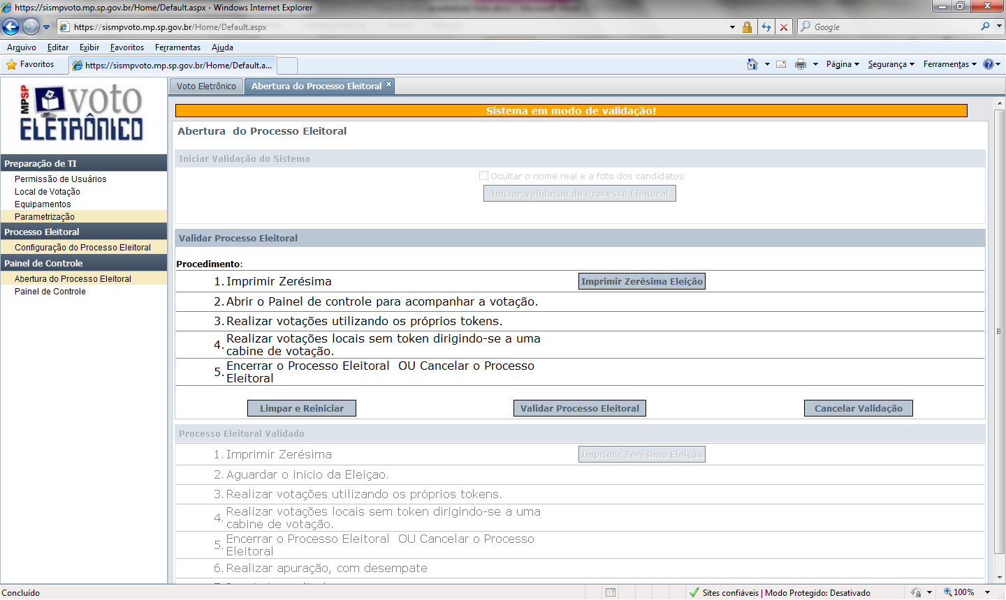Open the Exibir menu

click(x=89, y=47)
